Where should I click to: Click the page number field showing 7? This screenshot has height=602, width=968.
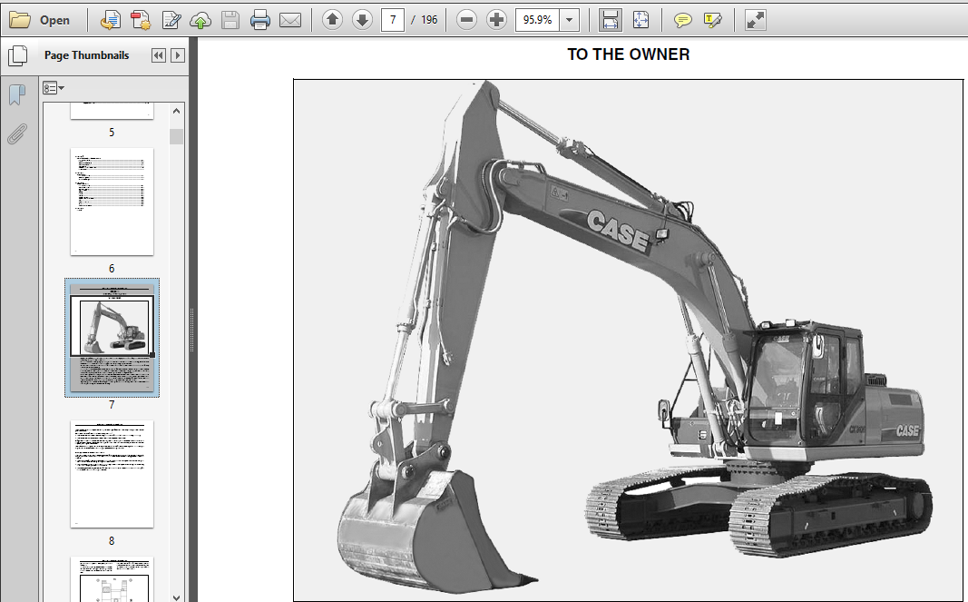pyautogui.click(x=393, y=20)
